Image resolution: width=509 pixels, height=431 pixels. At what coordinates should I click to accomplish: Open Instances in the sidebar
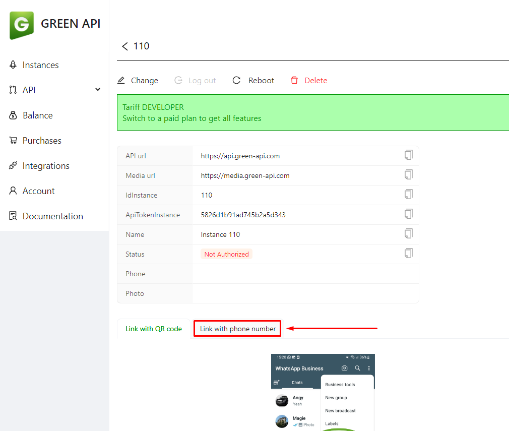pos(40,65)
